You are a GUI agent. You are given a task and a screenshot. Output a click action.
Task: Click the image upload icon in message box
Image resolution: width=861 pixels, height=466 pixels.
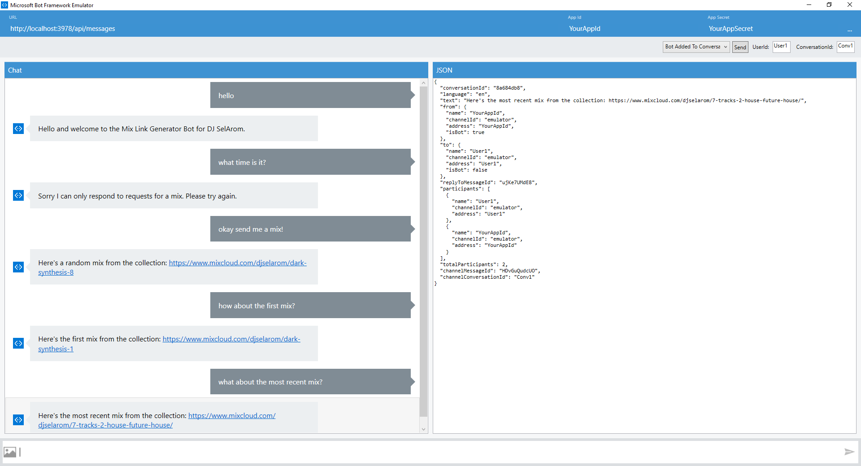10,452
